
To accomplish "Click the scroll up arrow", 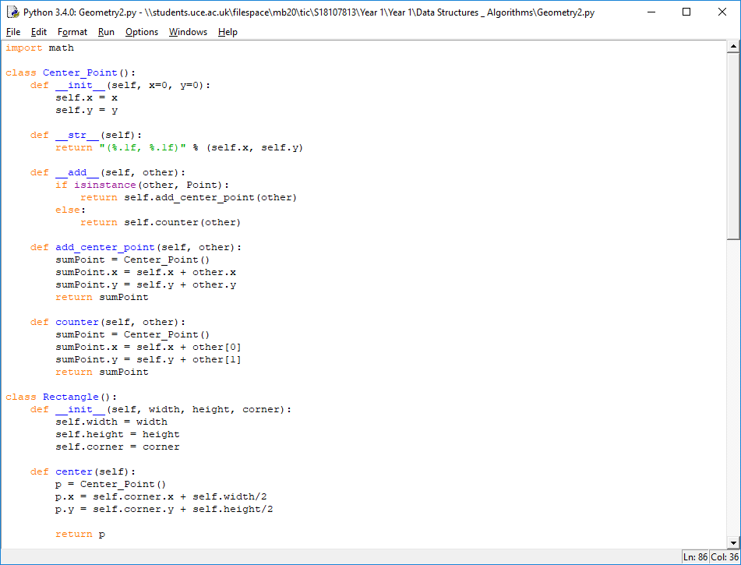I will tap(733, 47).
